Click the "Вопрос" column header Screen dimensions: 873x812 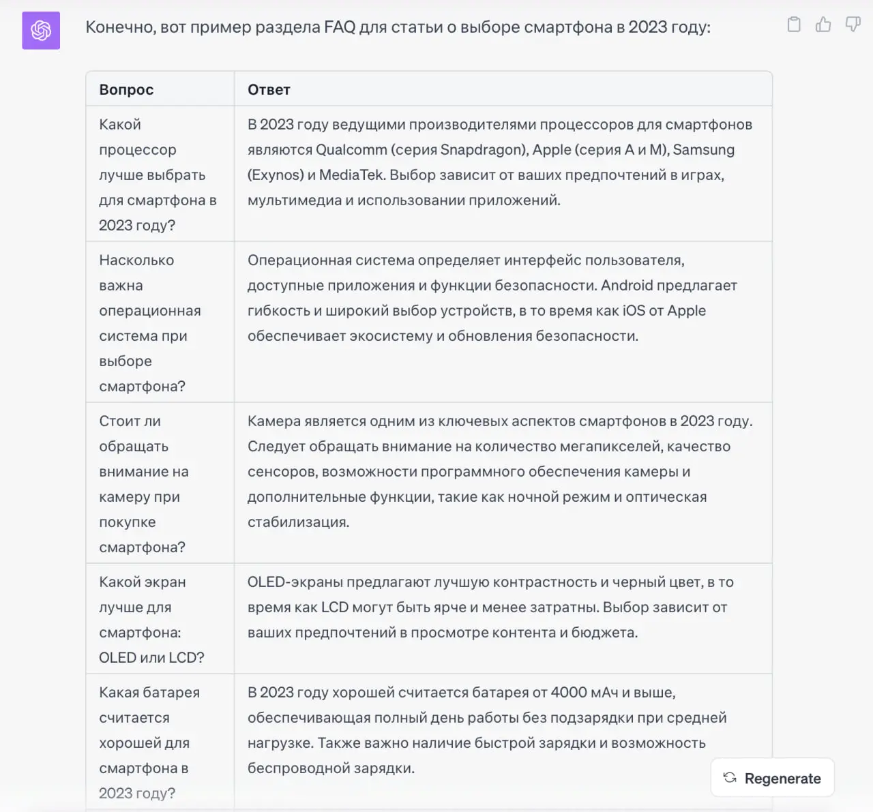(x=126, y=89)
